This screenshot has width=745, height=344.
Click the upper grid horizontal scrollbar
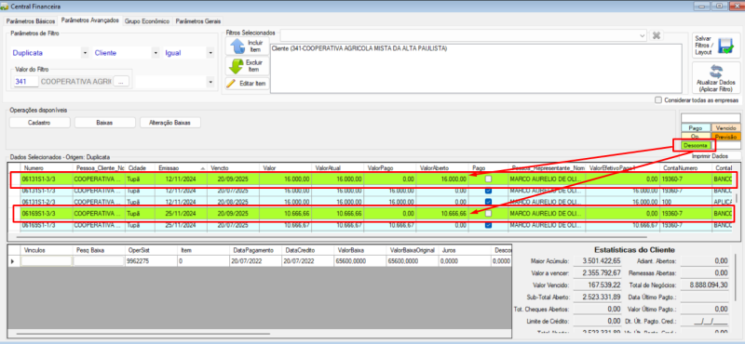332,236
